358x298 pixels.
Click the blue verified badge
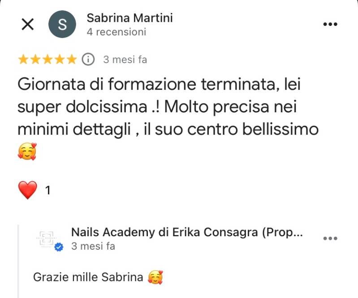click(59, 247)
